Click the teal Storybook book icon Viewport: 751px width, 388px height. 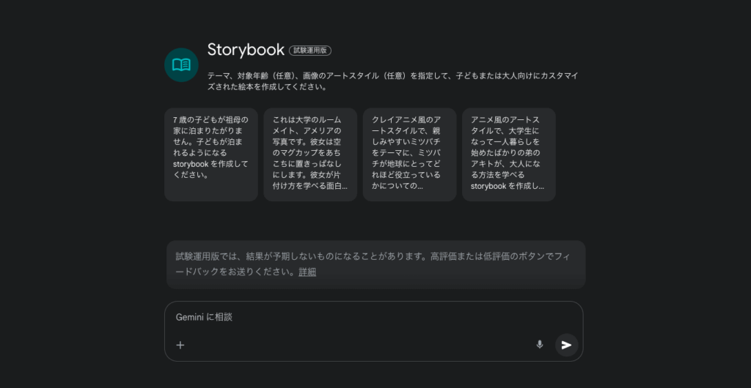(x=181, y=65)
